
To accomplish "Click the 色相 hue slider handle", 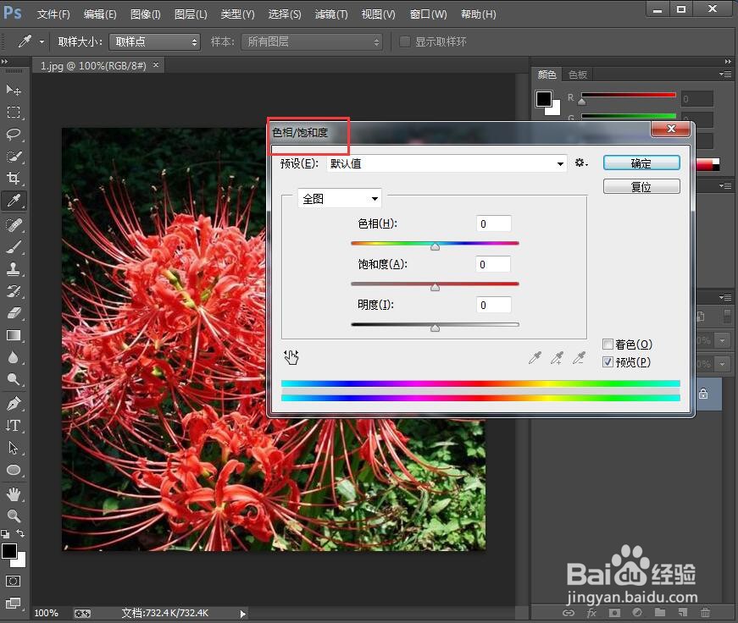I will tap(435, 246).
